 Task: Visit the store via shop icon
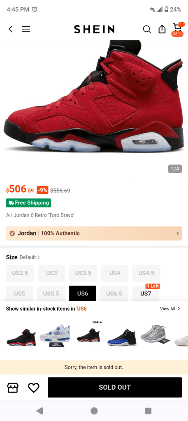point(13,387)
